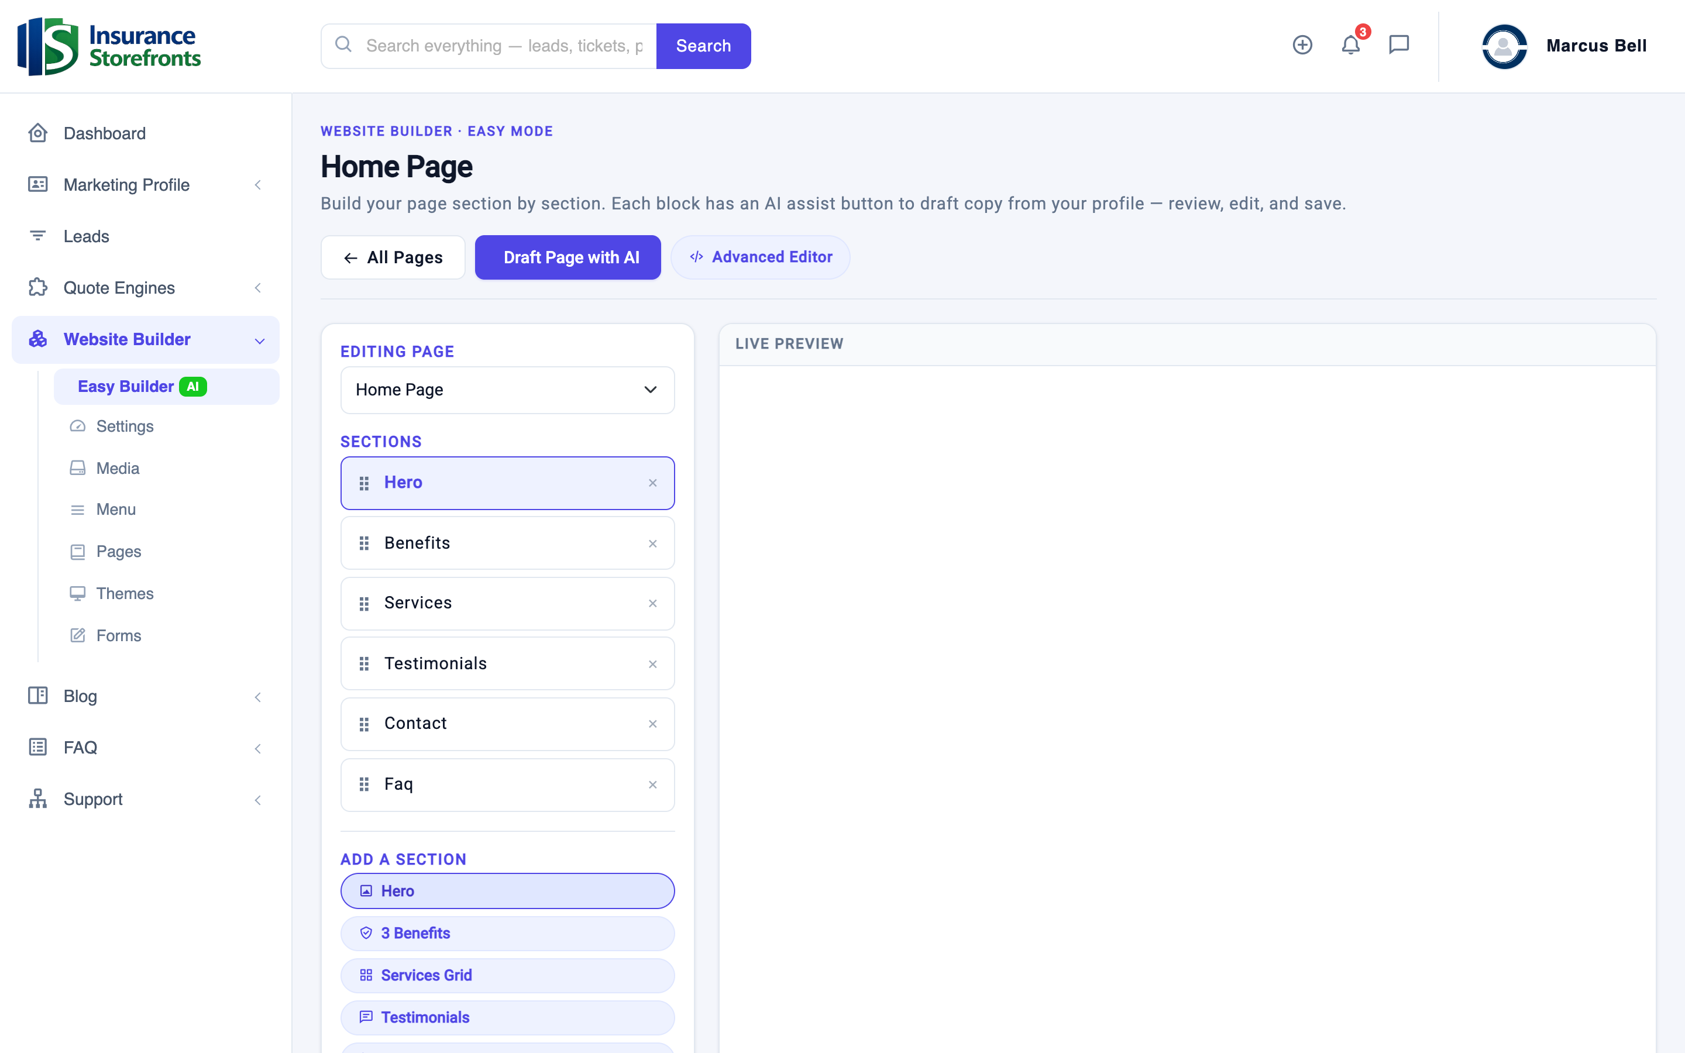
Task: Remove the Faq section with X
Action: tap(652, 785)
